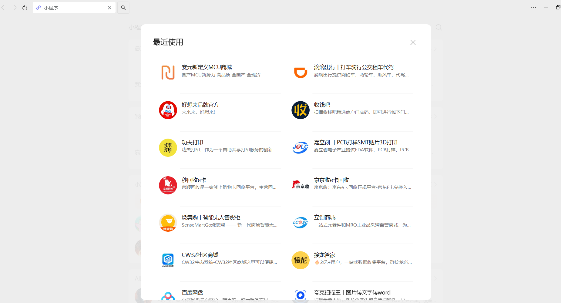
Task: Open the 功夫打印 yellow round icon
Action: (x=168, y=148)
